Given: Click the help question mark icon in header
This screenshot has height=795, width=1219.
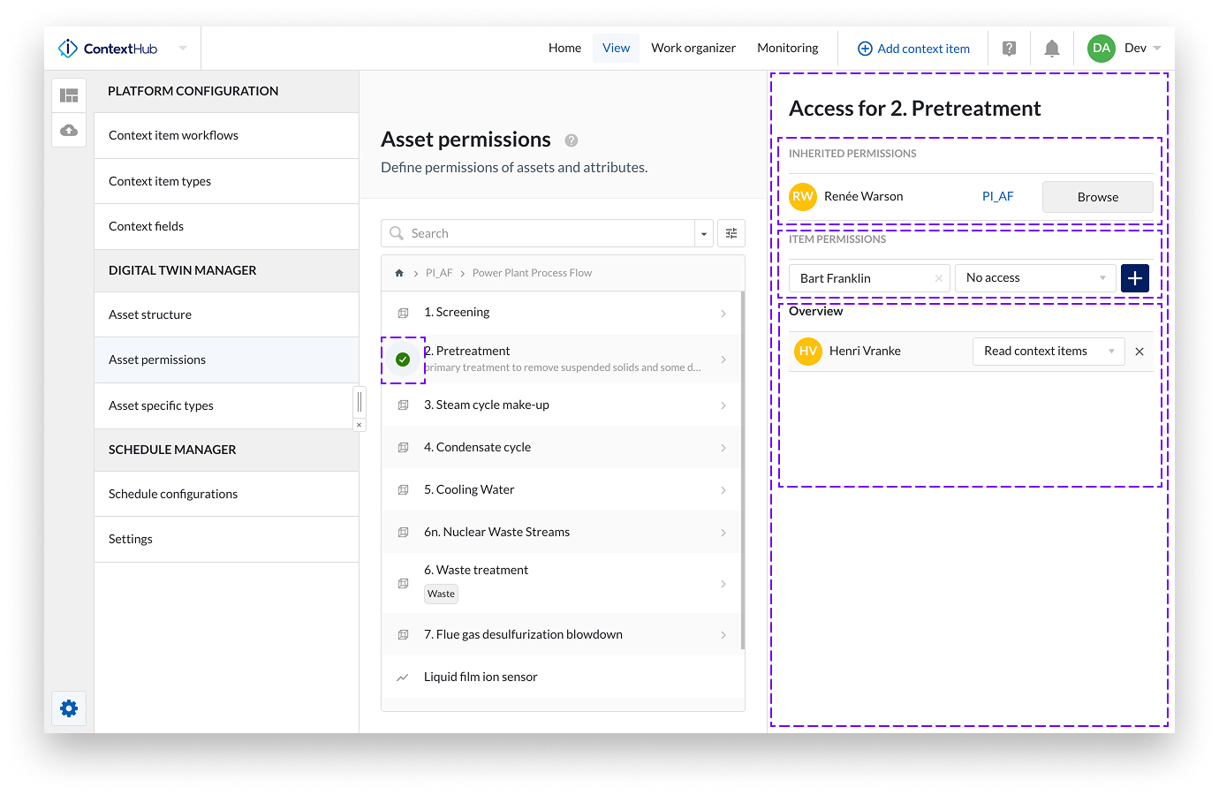Looking at the screenshot, I should point(1009,49).
